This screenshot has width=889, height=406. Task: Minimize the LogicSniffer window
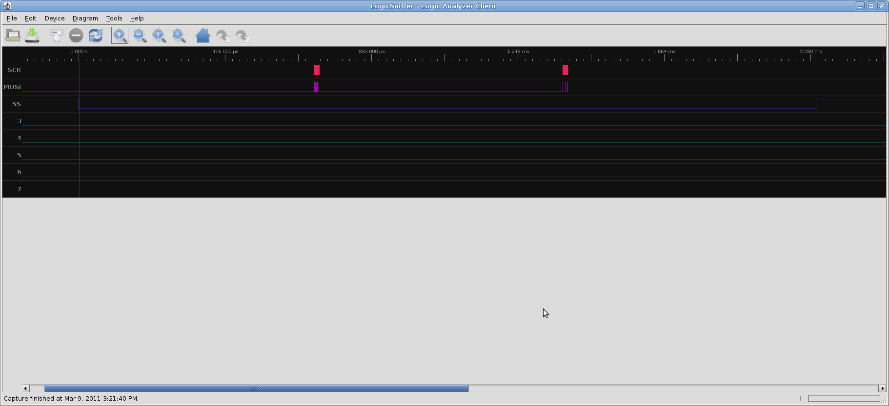860,6
